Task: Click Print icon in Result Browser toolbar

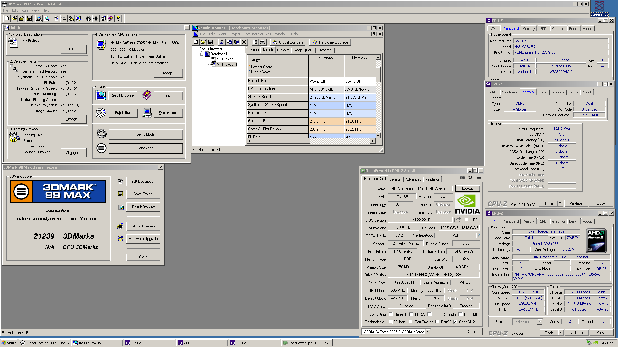Action: click(x=263, y=42)
